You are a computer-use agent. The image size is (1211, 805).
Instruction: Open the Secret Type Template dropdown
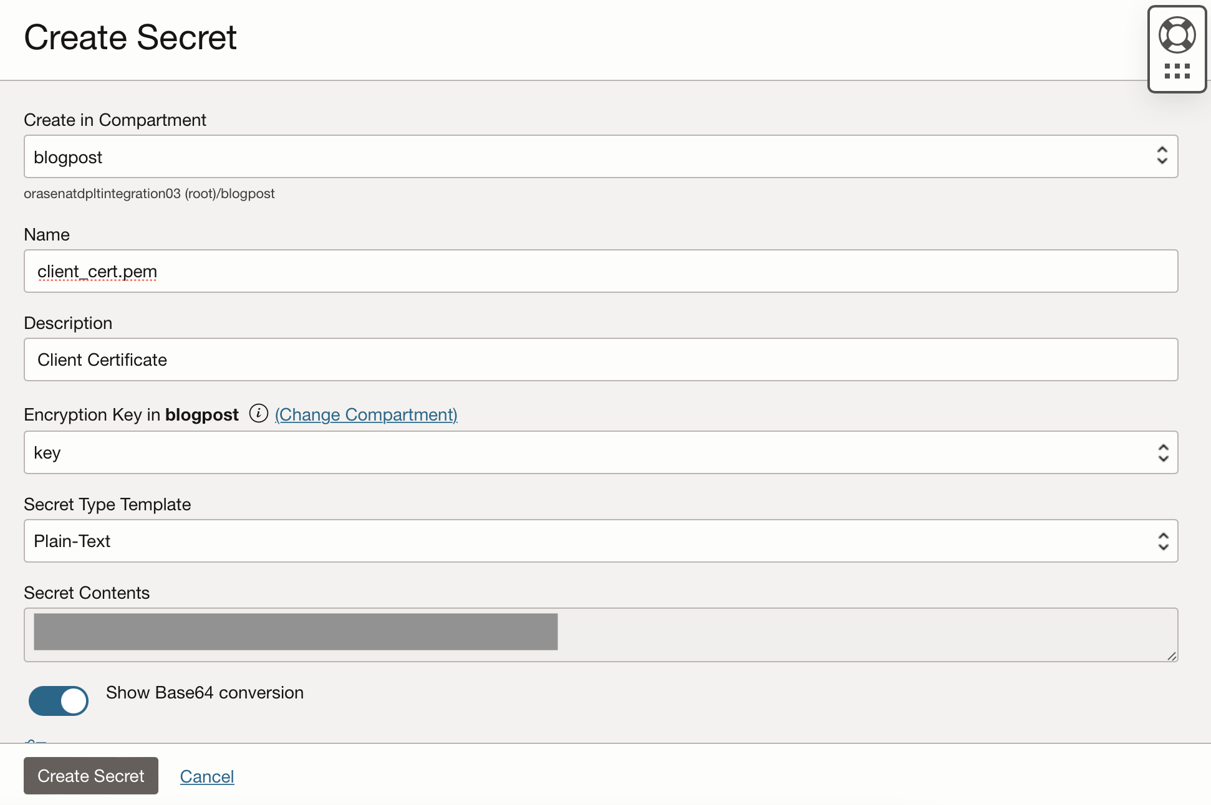coord(586,541)
